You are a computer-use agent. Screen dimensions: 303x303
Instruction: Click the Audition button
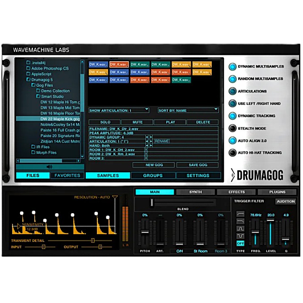pyautogui.click(x=286, y=202)
